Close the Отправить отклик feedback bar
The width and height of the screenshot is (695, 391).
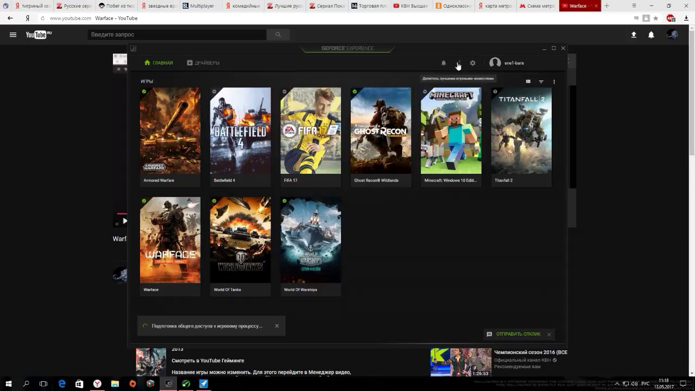pos(549,335)
